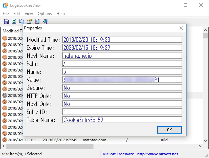Minimize the EdgeCookiesView window
Screen dimensions: 209x158
pos(171,5)
